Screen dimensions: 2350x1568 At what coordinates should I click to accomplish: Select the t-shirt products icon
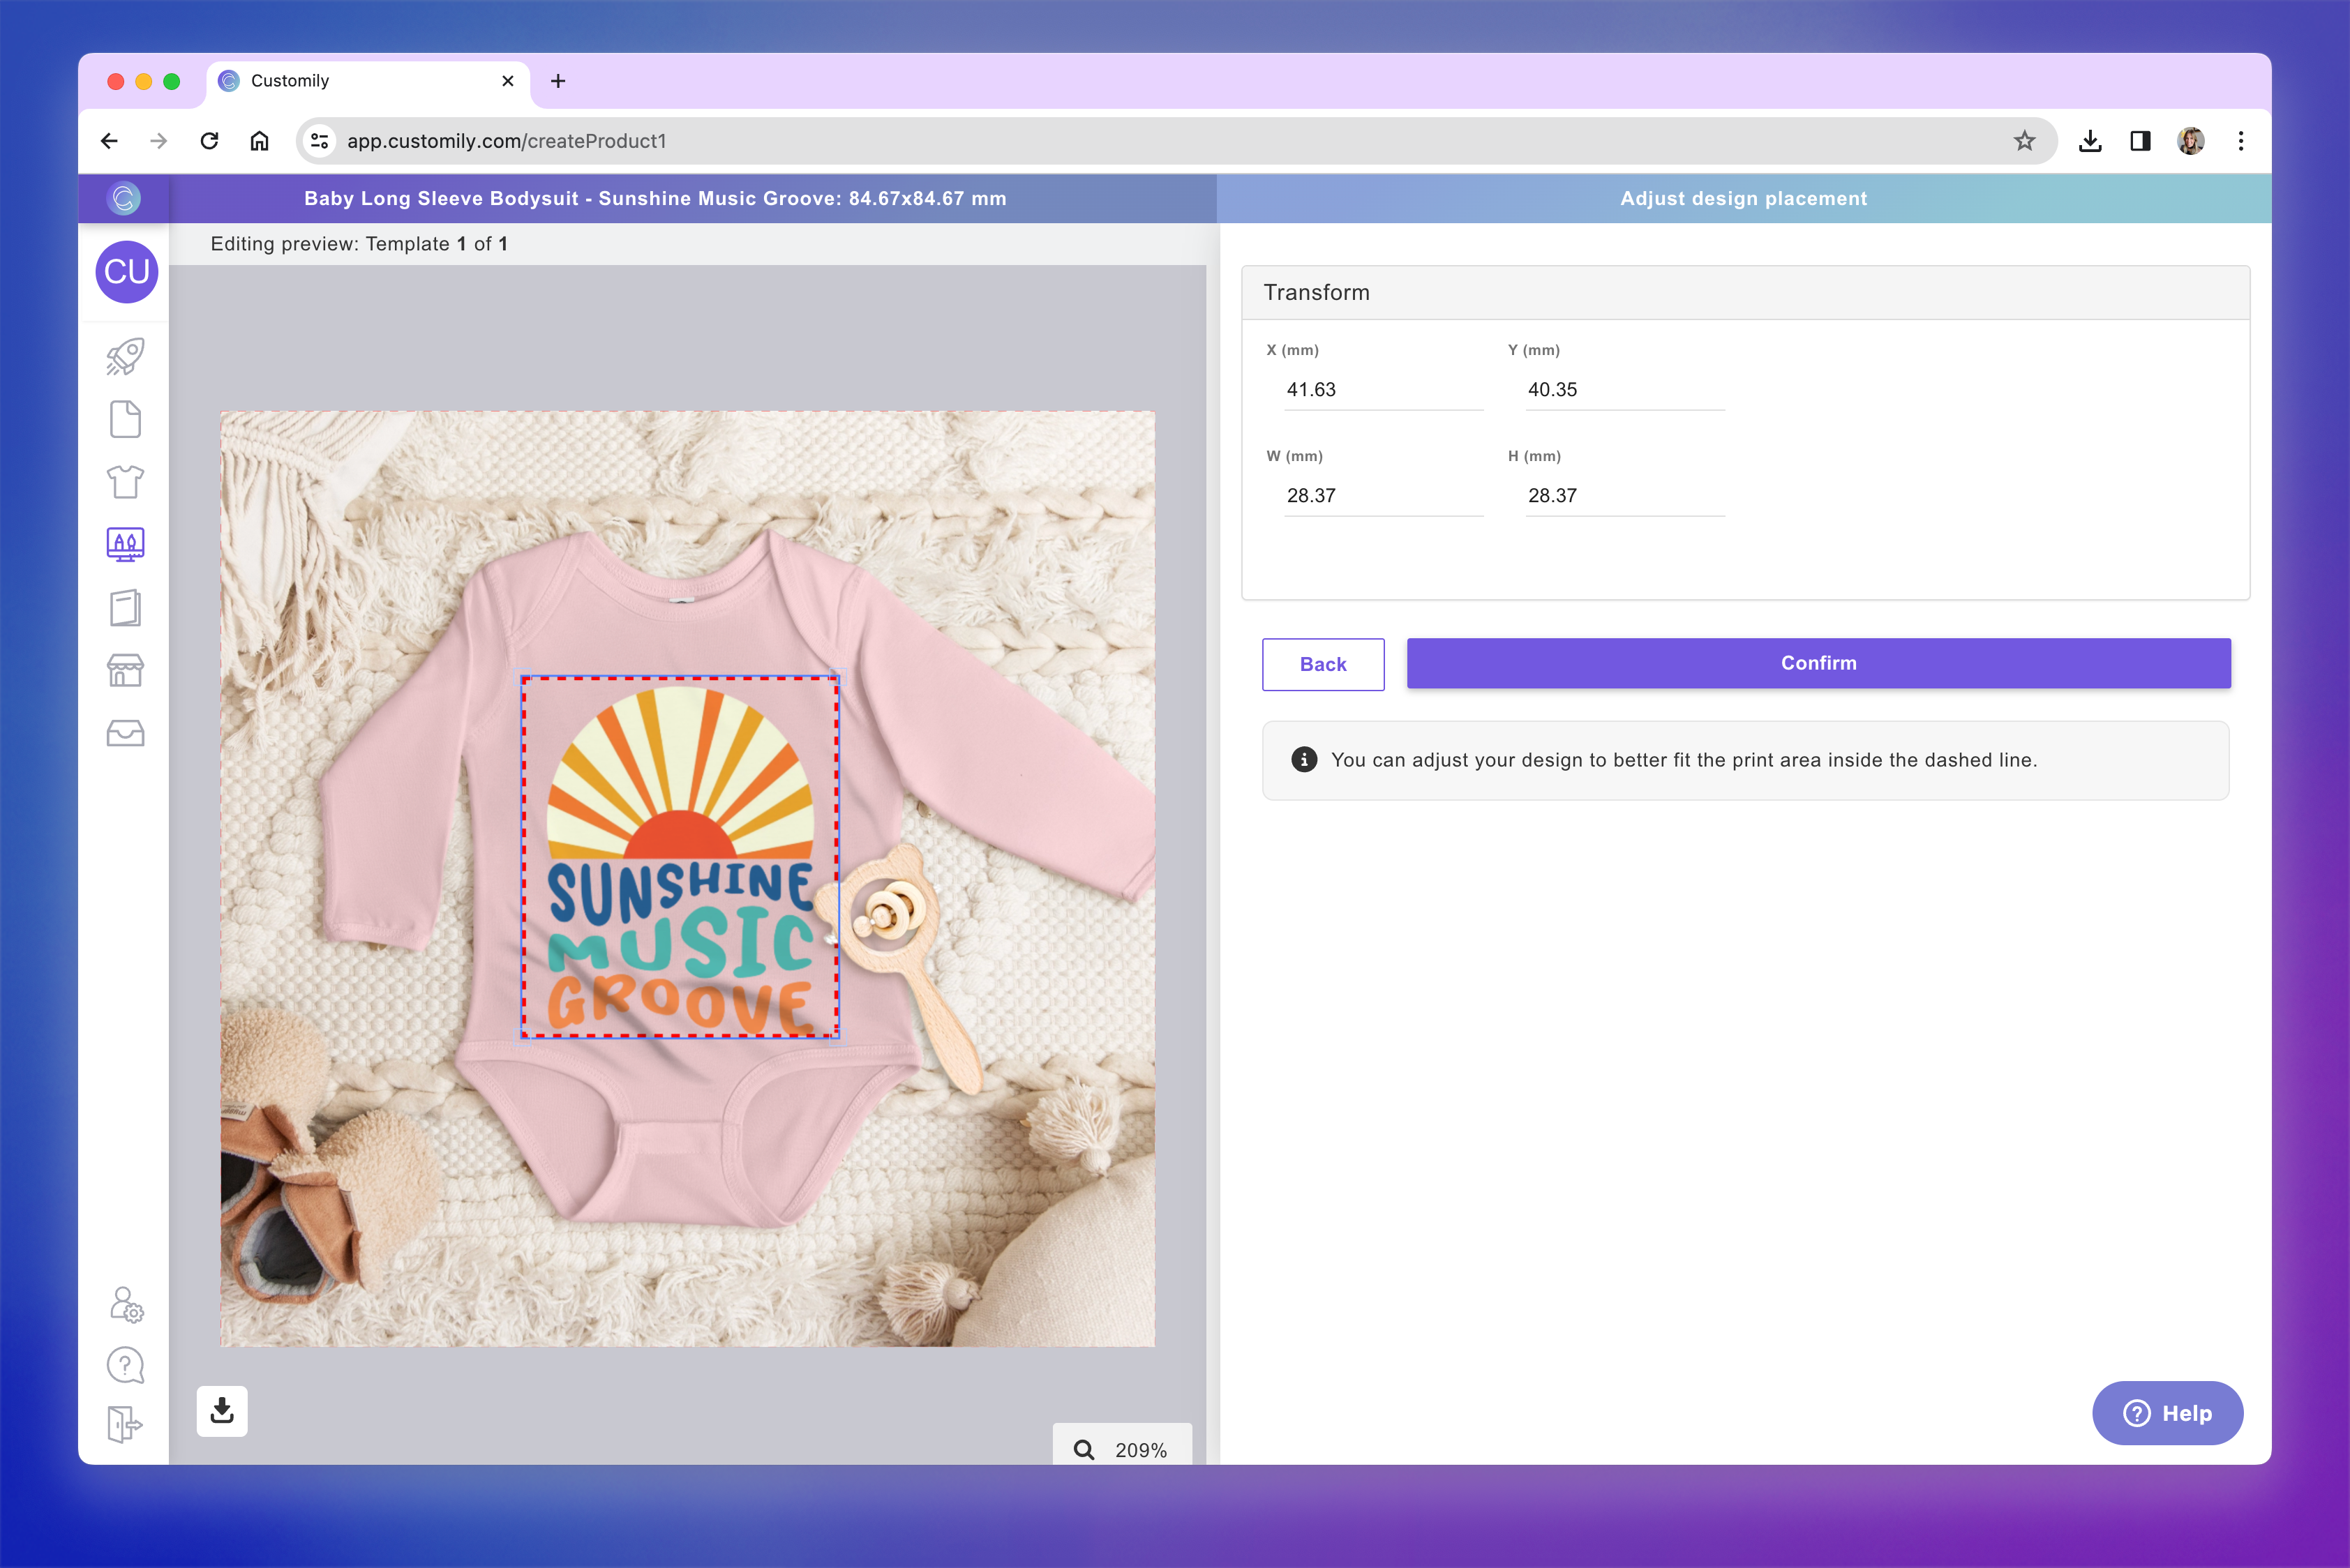125,481
